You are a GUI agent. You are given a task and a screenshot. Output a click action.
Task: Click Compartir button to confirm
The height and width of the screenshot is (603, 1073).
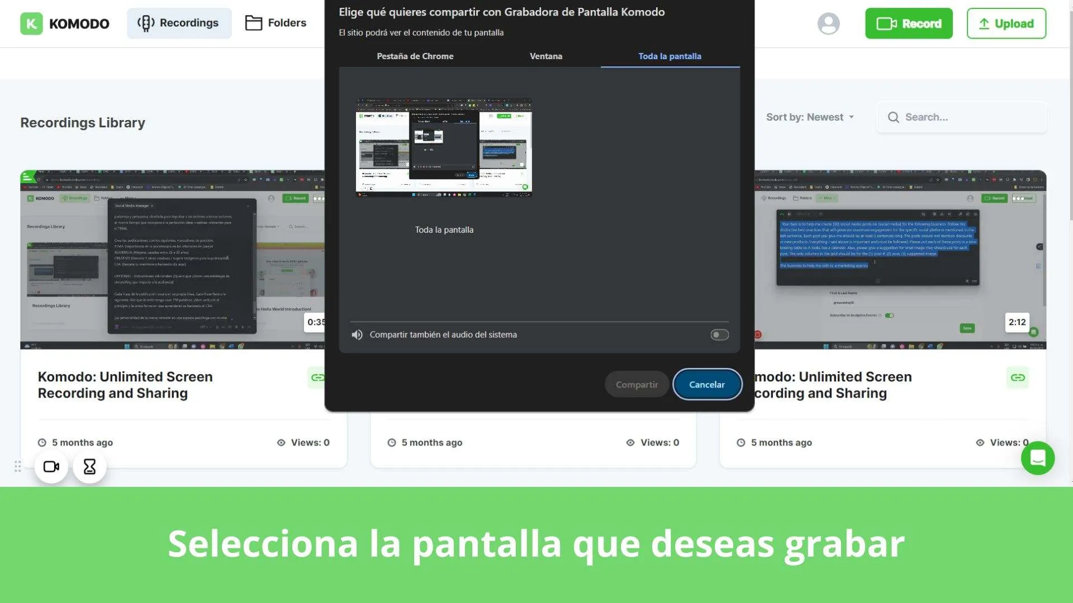coord(636,384)
